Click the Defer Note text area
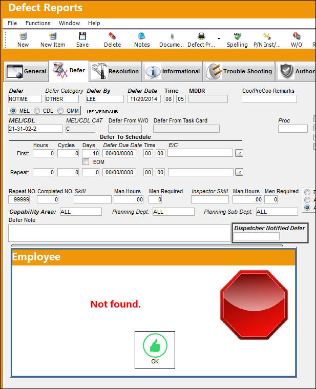The height and width of the screenshot is (389, 316). tap(119, 233)
